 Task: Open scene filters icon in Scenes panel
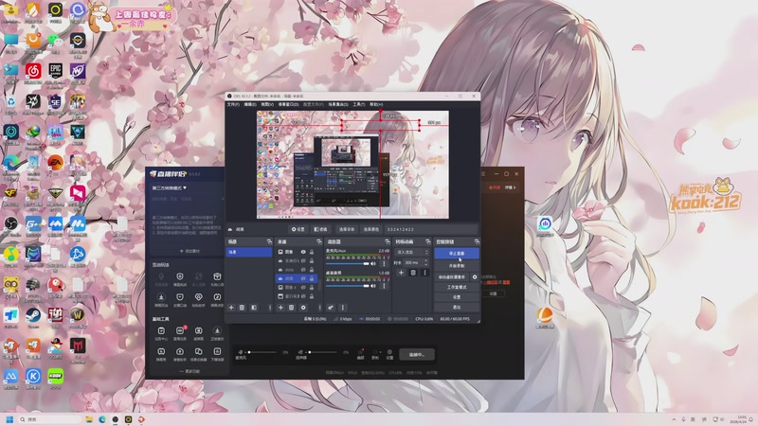254,308
